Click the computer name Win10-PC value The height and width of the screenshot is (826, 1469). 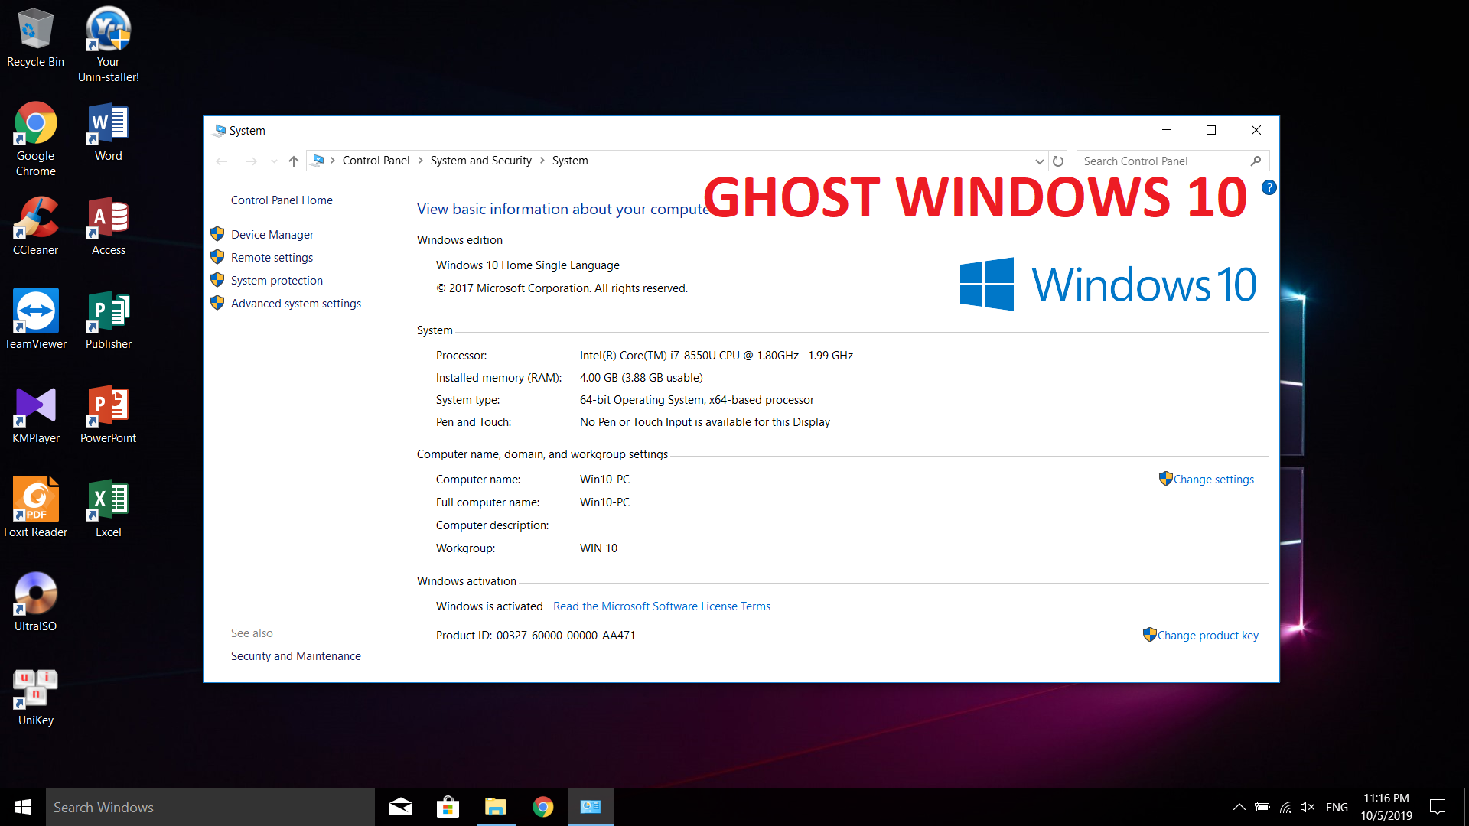coord(604,480)
